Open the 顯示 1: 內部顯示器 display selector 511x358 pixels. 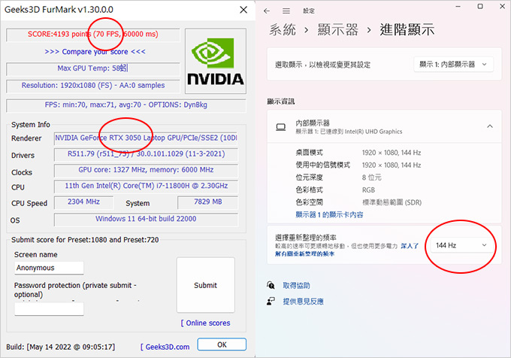pyautogui.click(x=453, y=64)
